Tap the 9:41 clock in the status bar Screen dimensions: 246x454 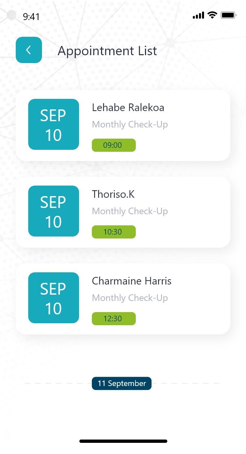coord(31,16)
